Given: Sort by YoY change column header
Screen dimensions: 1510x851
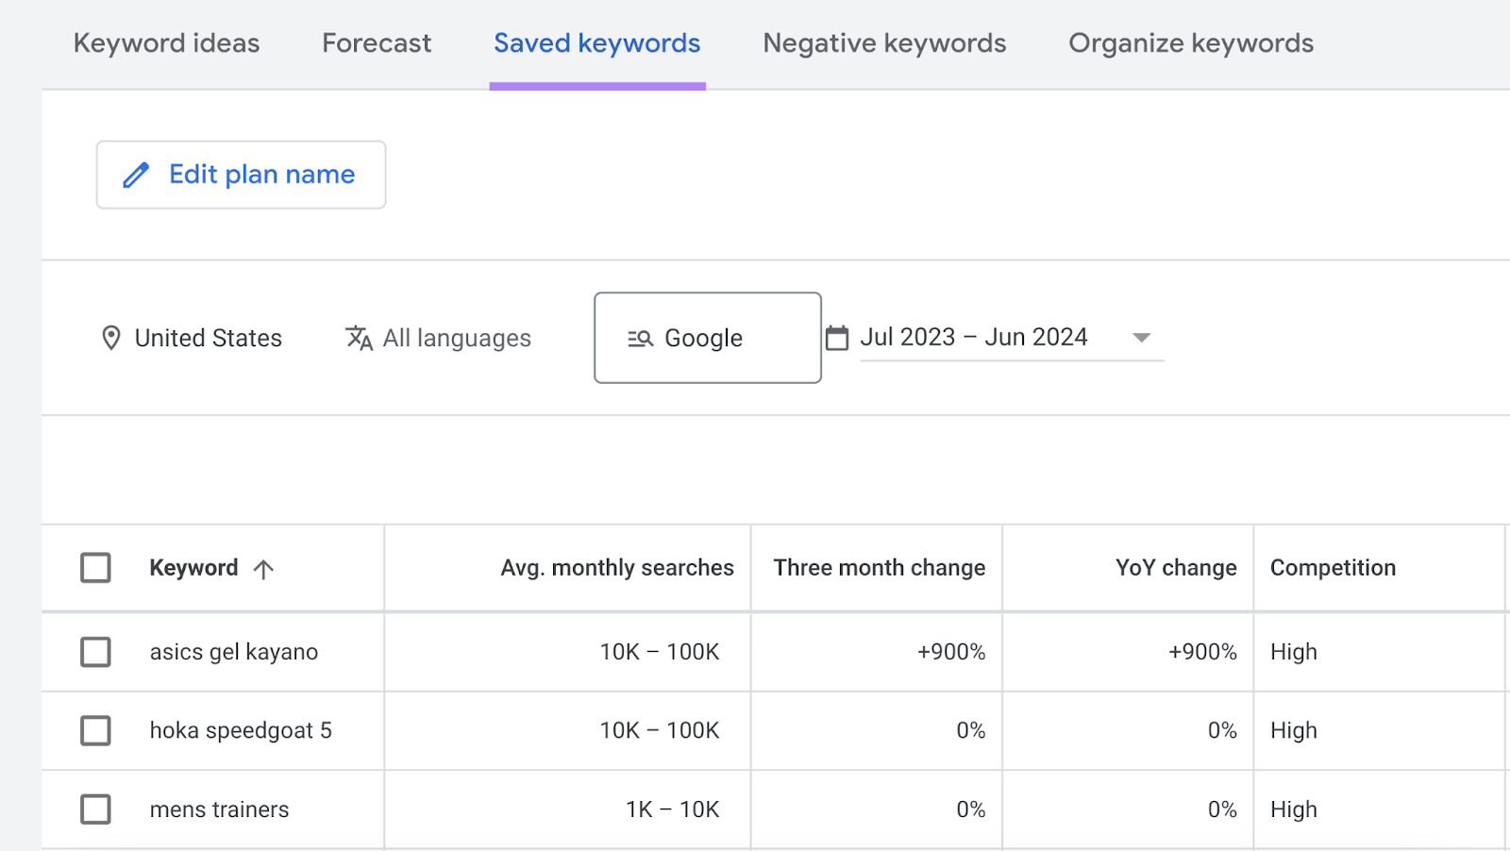Looking at the screenshot, I should (x=1176, y=568).
